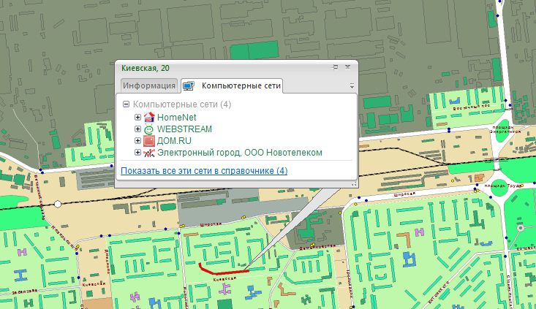
Task: Switch to the Информация tab
Action: pyautogui.click(x=149, y=86)
